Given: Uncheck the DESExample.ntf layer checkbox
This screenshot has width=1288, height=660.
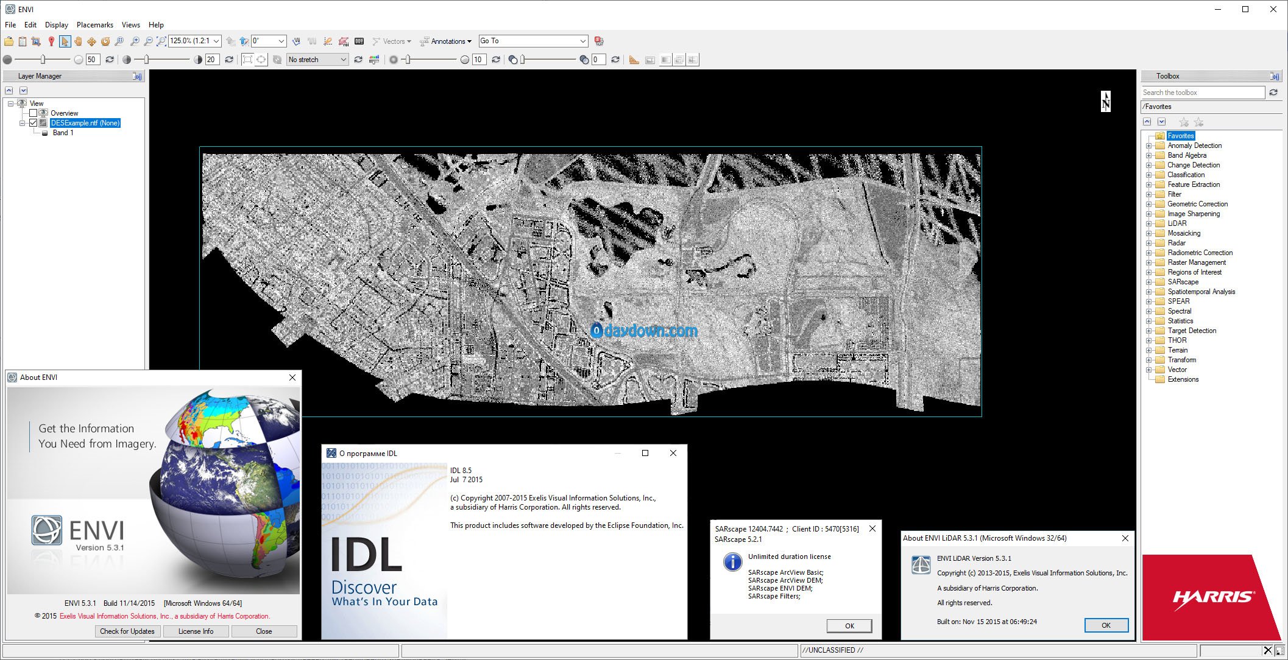Looking at the screenshot, I should pos(34,123).
